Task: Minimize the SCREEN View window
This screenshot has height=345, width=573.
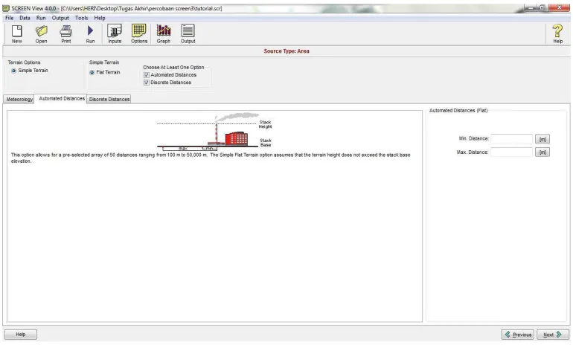Action: click(531, 7)
